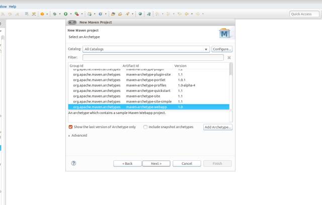Toggle Show the last version of Archetype only
Screen dimensions: 322x205
[x=70, y=127]
